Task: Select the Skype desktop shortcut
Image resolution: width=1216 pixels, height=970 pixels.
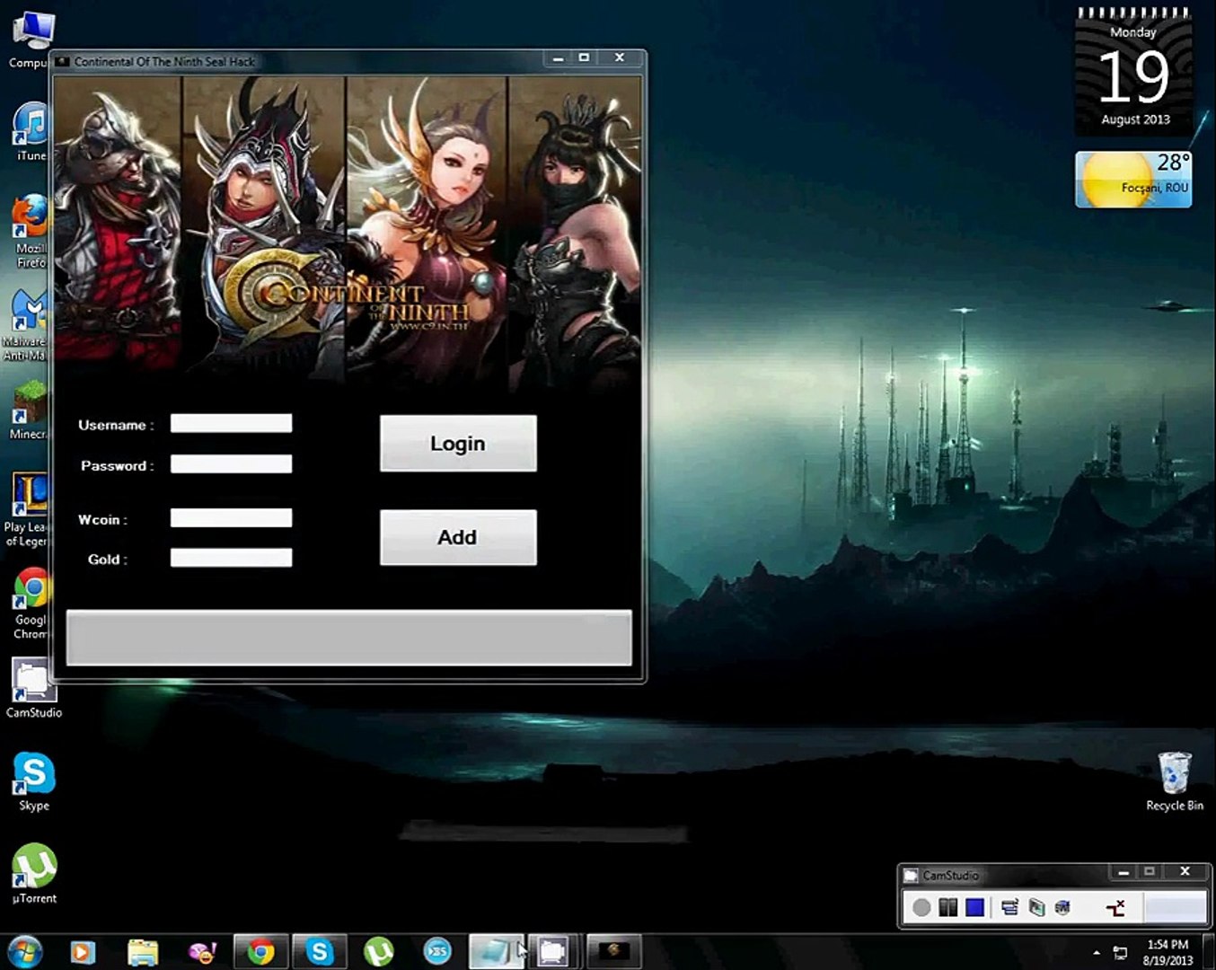Action: [x=34, y=782]
